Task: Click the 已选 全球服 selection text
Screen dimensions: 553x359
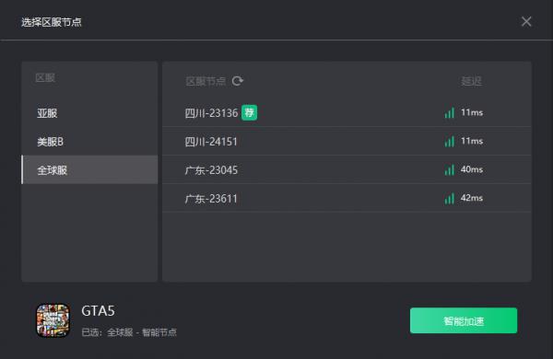Action: pyautogui.click(x=129, y=332)
